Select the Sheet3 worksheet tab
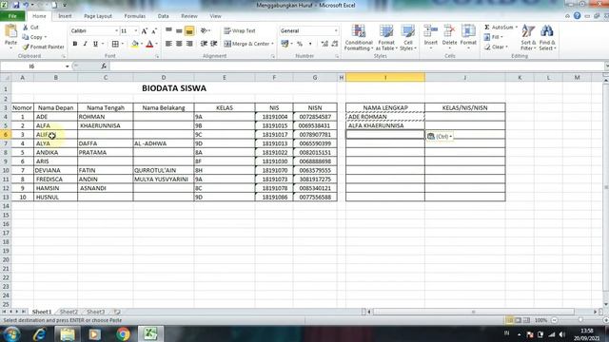This screenshot has width=609, height=342. pos(95,312)
